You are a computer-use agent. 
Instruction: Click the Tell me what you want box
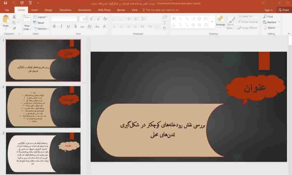tap(161, 10)
